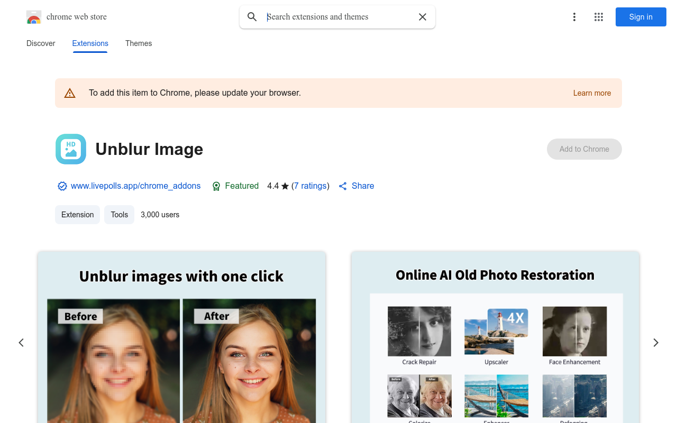
Task: Clear the search field with the X
Action: (x=423, y=17)
